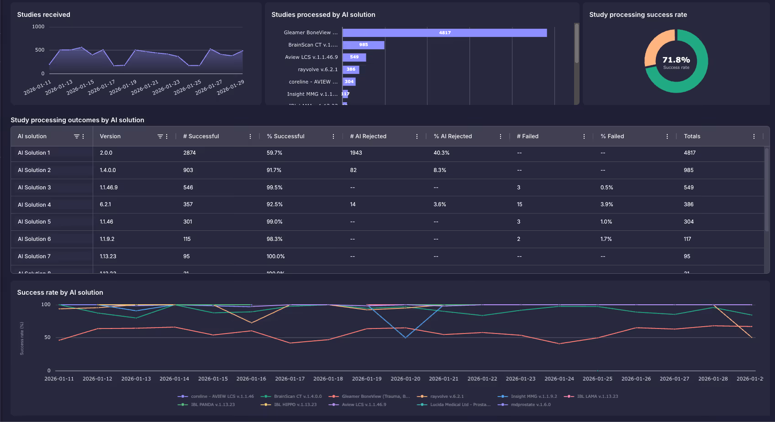Click the outcomes table's vertical scrollbar
This screenshot has width=775, height=422.
pyautogui.click(x=767, y=189)
